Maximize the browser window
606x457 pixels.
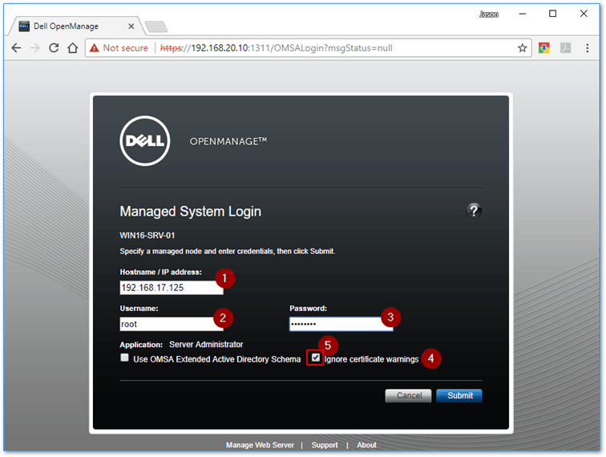click(552, 14)
